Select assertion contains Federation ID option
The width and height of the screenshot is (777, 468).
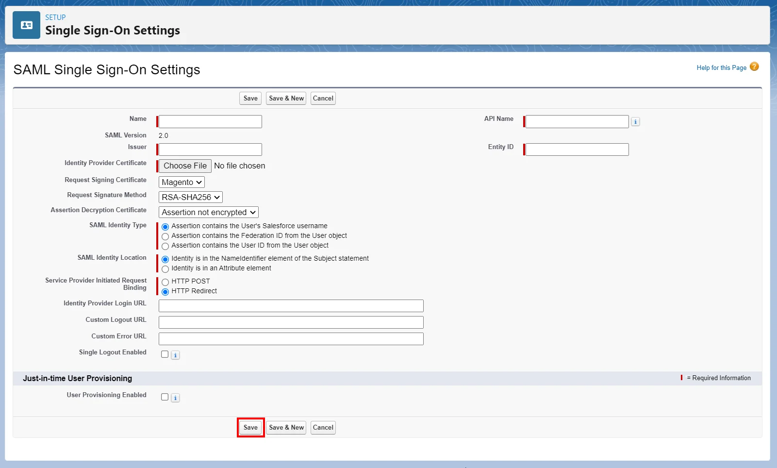(165, 236)
